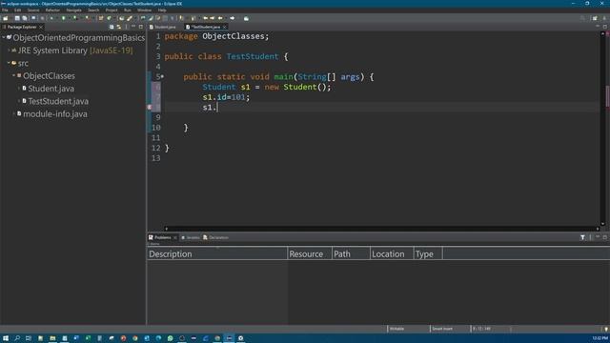Switch to the Student.java editor tab
This screenshot has width=610, height=343.
click(163, 27)
